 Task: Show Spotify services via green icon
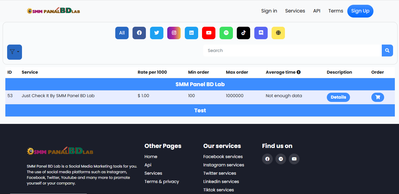tap(226, 33)
